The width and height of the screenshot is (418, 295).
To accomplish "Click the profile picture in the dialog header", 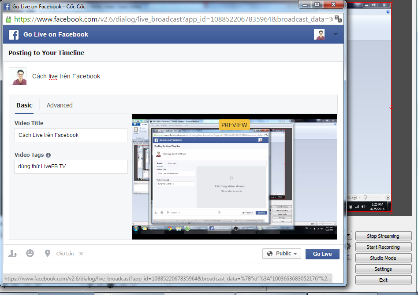I will [x=319, y=34].
